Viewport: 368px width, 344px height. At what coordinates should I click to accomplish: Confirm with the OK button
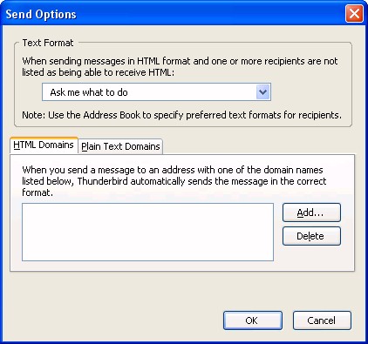[x=253, y=320]
